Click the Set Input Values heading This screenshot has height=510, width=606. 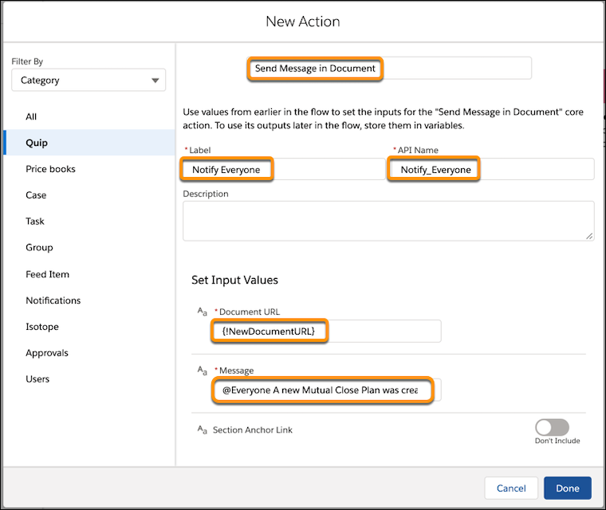coord(234,280)
